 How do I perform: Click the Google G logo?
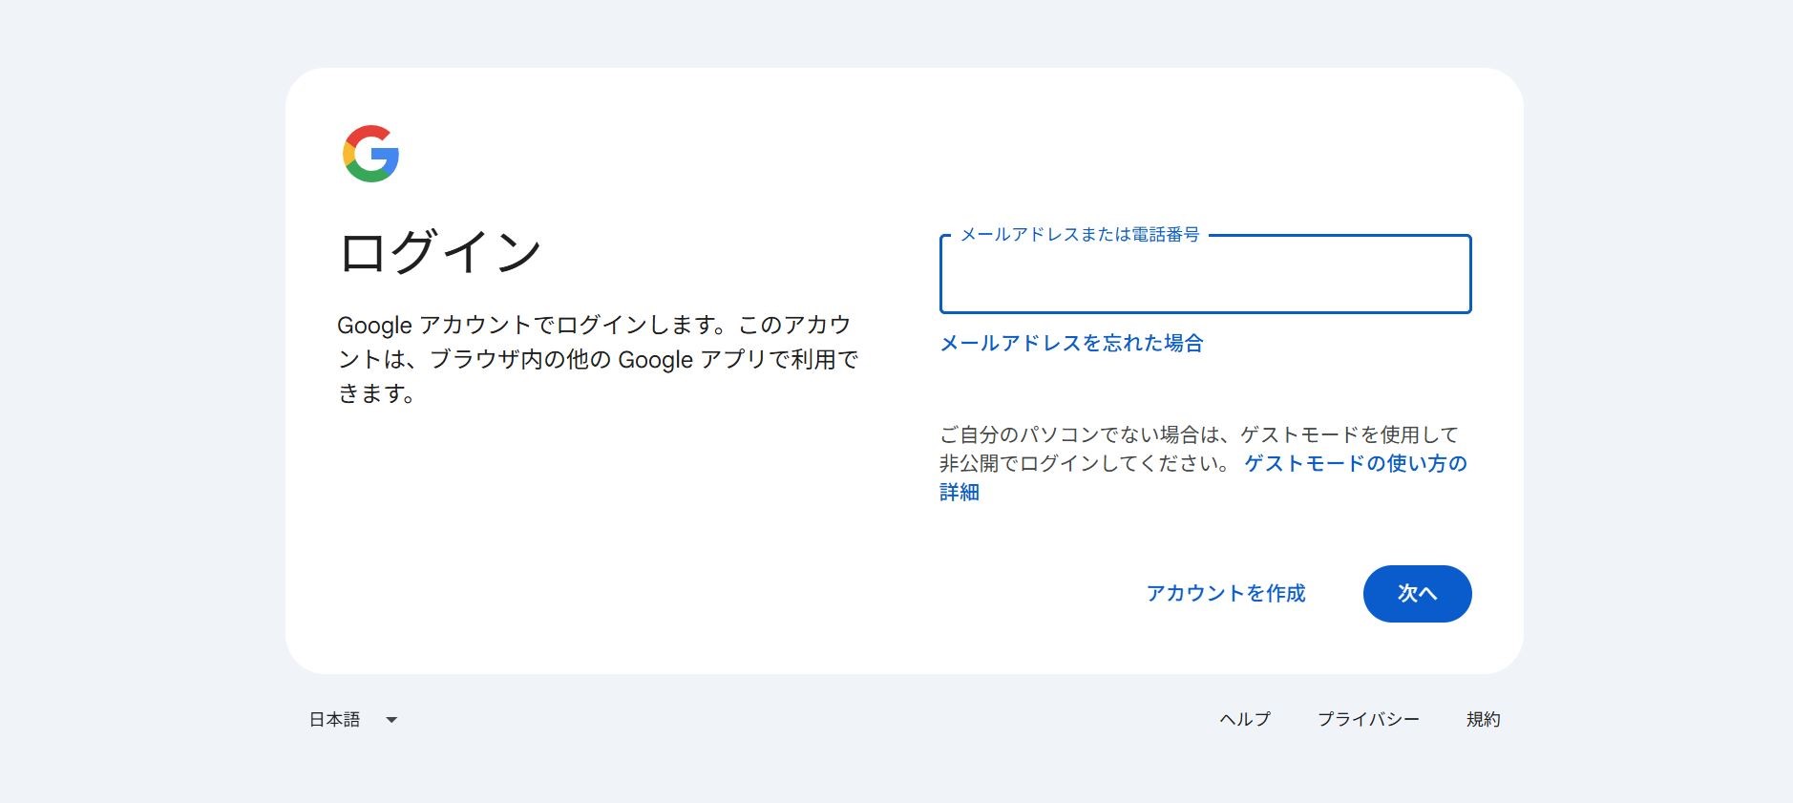click(370, 154)
